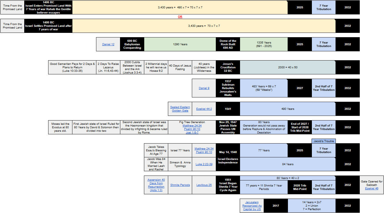Click the Jacob's Trouble cell
Image resolution: width=384 pixels, height=213 pixels.
coord(324,141)
